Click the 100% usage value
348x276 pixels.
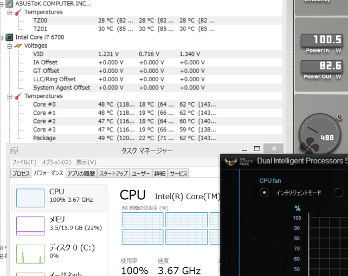pyautogui.click(x=135, y=271)
